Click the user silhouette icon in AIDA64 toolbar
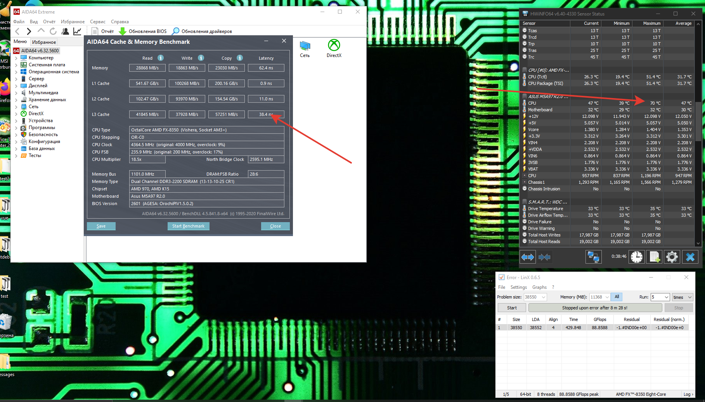The image size is (705, 402). coord(65,31)
